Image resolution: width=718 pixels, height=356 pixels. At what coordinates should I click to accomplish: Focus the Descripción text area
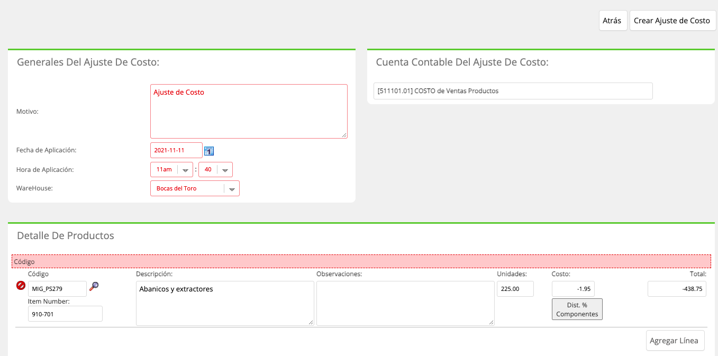[225, 303]
